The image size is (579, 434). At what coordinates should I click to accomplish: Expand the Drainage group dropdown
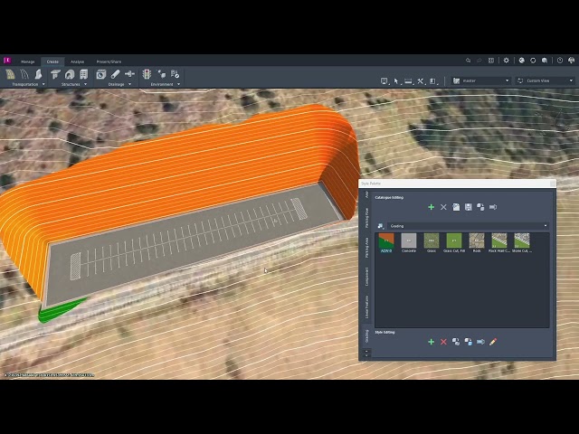click(129, 84)
